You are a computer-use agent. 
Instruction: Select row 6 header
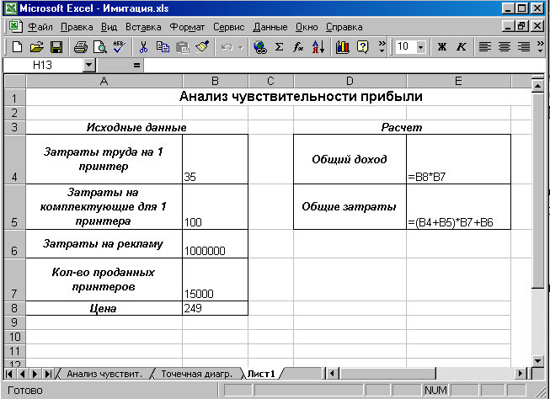14,244
